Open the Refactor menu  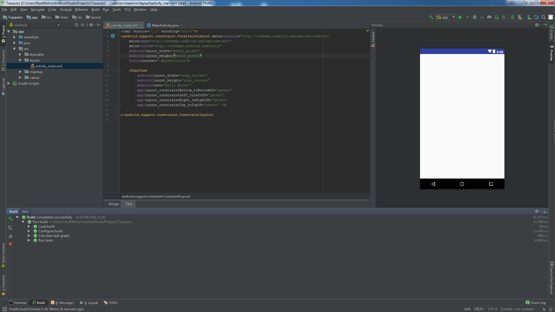(81, 10)
